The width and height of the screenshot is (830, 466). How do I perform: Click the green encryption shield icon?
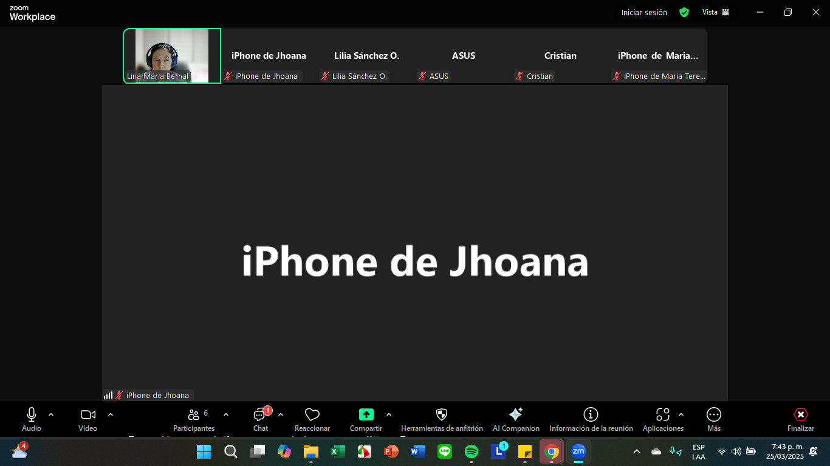tap(684, 12)
